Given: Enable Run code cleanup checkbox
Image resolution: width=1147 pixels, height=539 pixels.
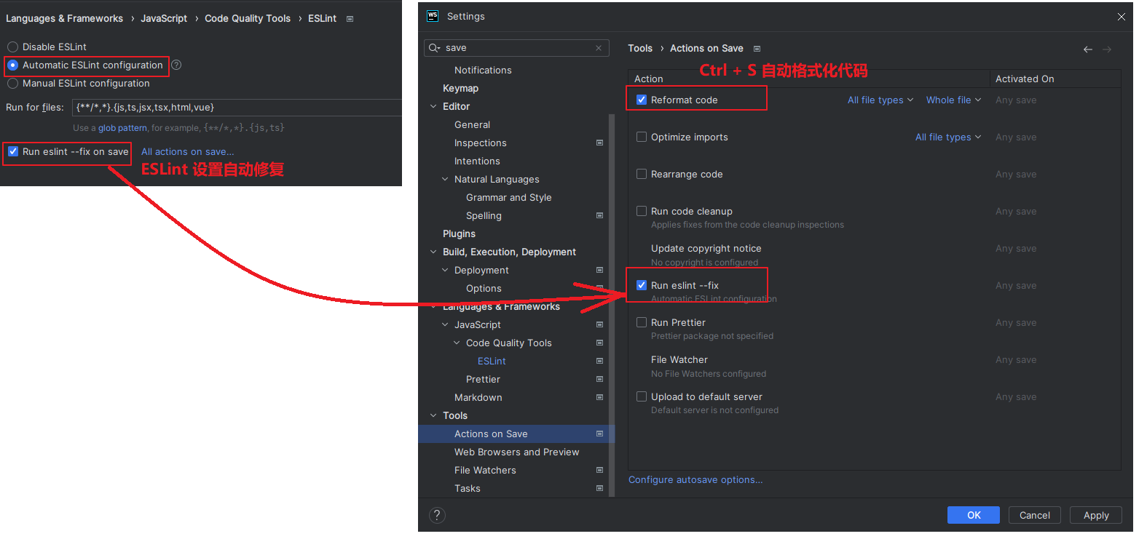Looking at the screenshot, I should (642, 211).
